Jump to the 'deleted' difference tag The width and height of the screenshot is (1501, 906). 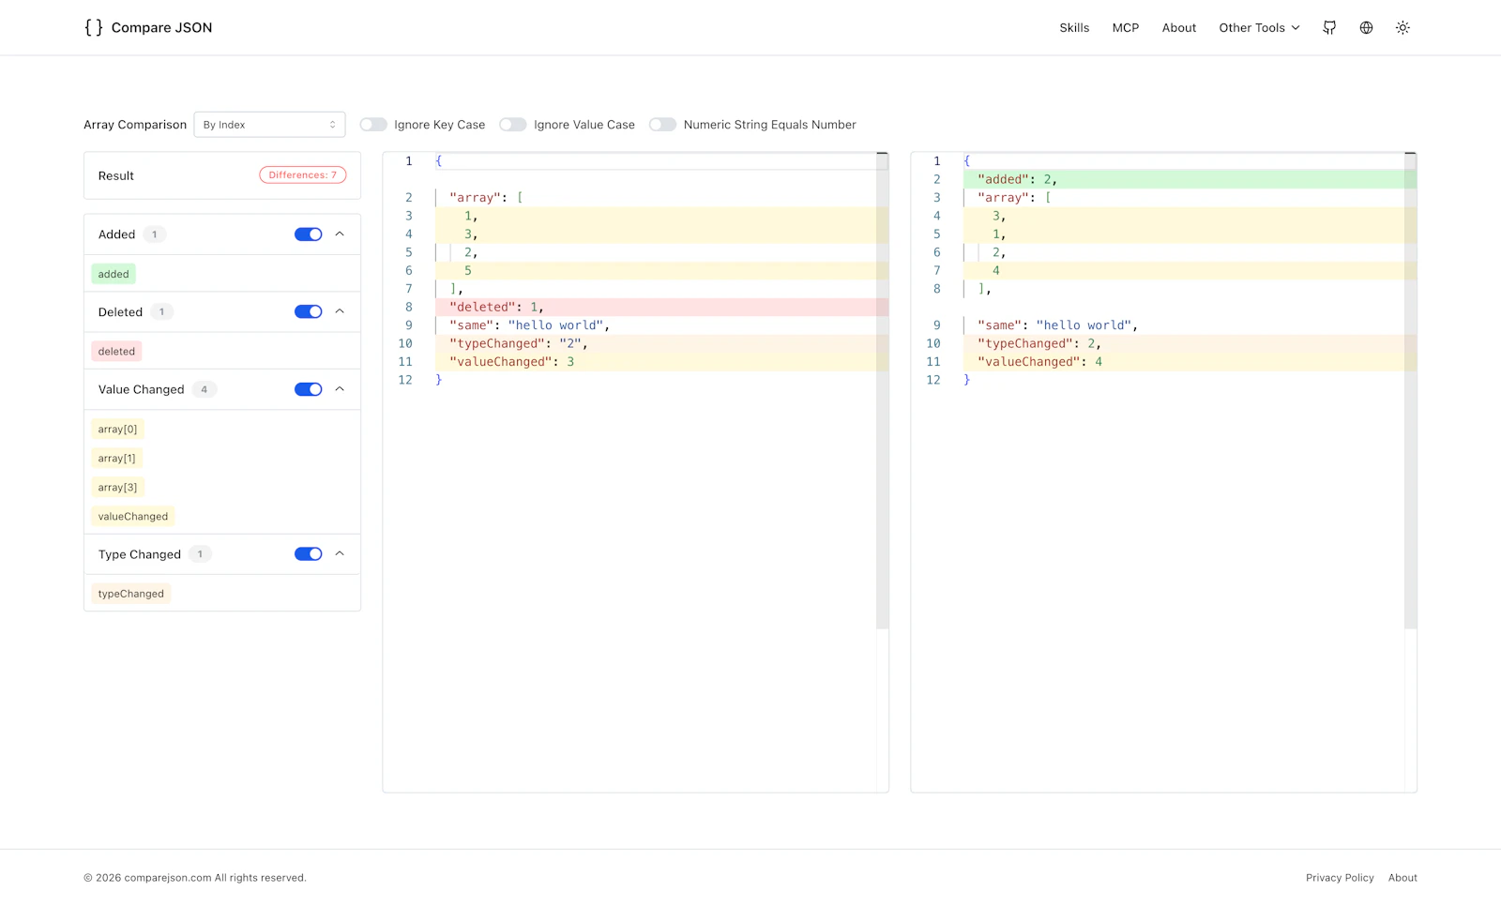point(116,352)
